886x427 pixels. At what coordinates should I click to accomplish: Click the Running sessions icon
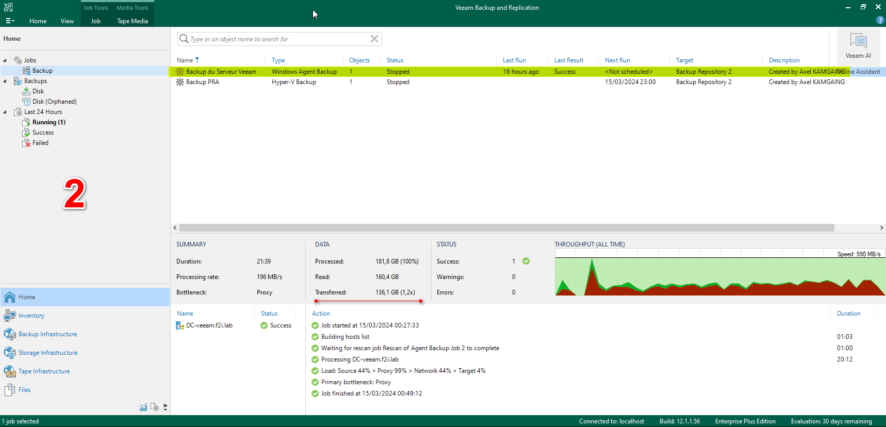click(x=26, y=122)
